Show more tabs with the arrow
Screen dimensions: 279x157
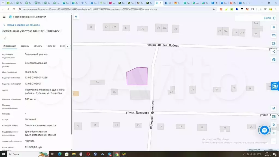pyautogui.click(x=68, y=46)
